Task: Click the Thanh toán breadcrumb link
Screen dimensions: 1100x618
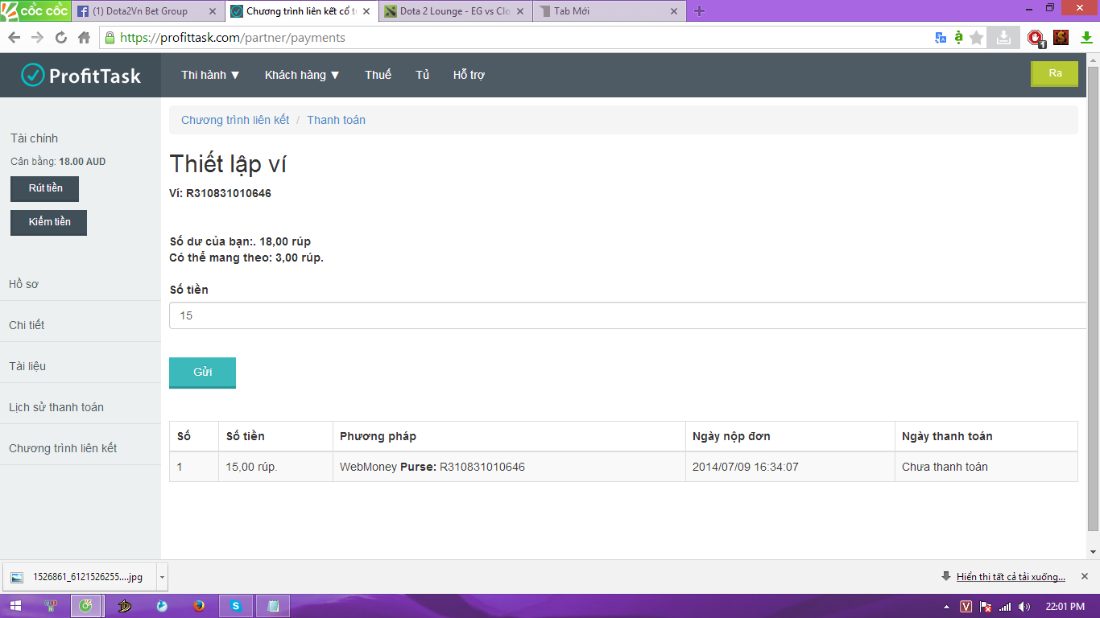Action: [336, 120]
